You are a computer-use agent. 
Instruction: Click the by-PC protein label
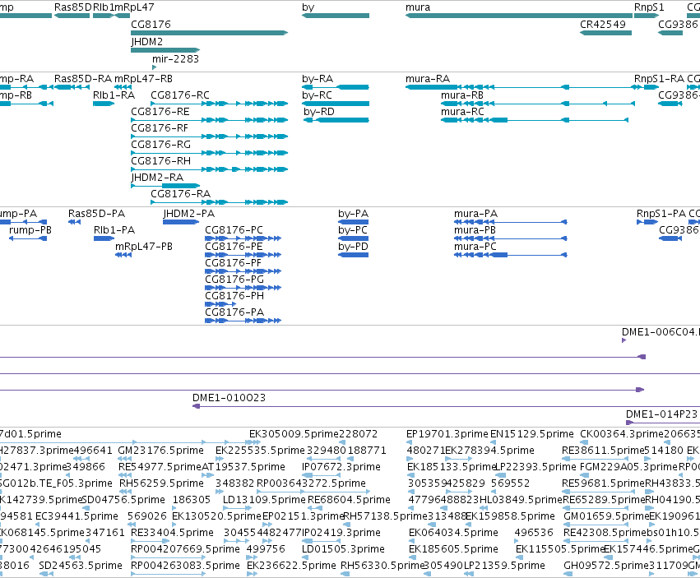pos(353,230)
